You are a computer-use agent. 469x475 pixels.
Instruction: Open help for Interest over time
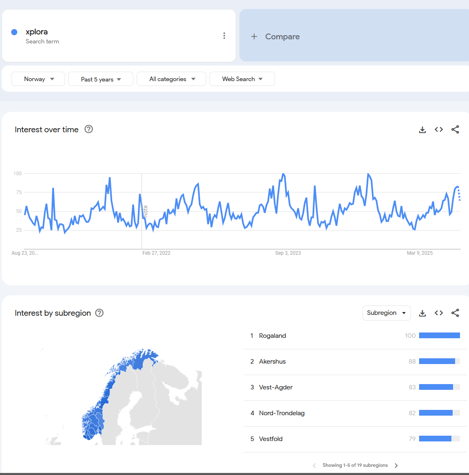tap(89, 129)
